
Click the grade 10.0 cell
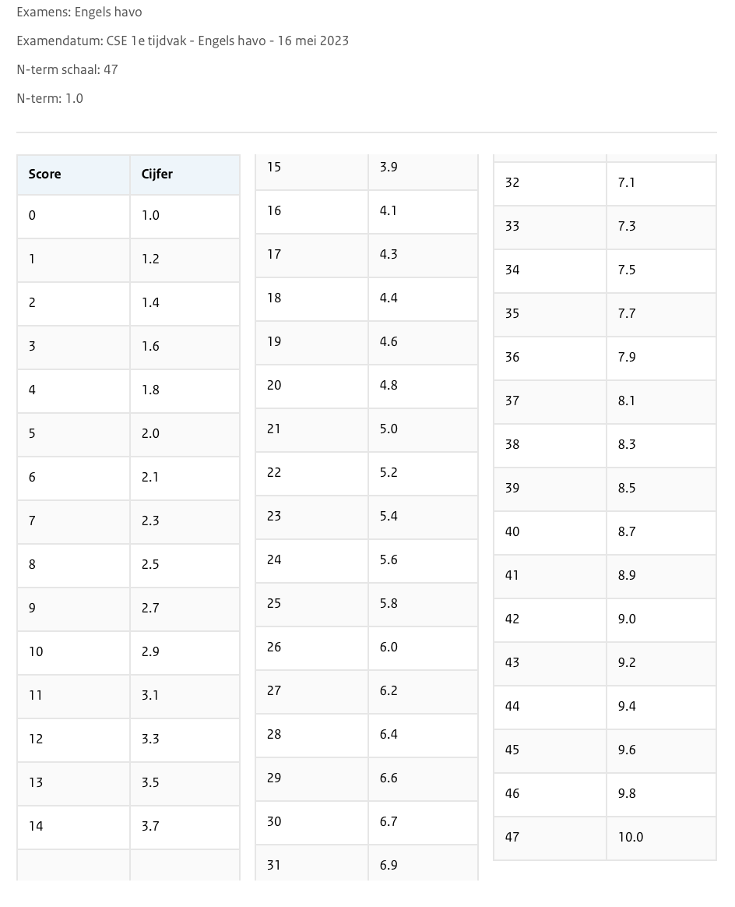[631, 838]
